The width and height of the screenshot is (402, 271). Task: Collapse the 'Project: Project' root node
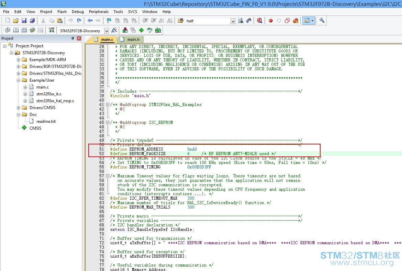coord(4,46)
